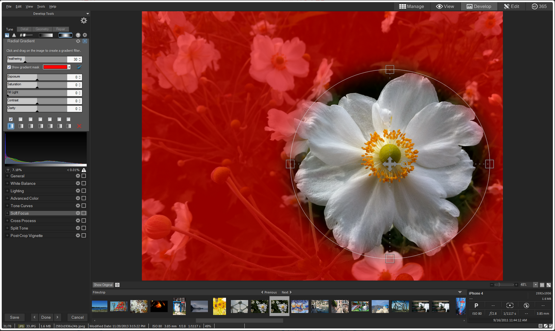This screenshot has width=555, height=331.
Task: Click the Radial Gradient reset arrows icon
Action: pyautogui.click(x=78, y=41)
